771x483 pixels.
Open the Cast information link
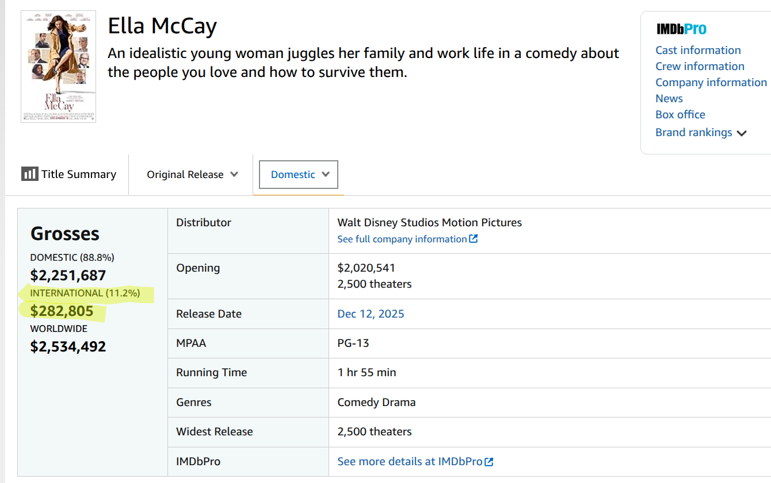698,50
